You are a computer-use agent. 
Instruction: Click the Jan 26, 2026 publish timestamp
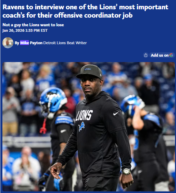(x=25, y=30)
